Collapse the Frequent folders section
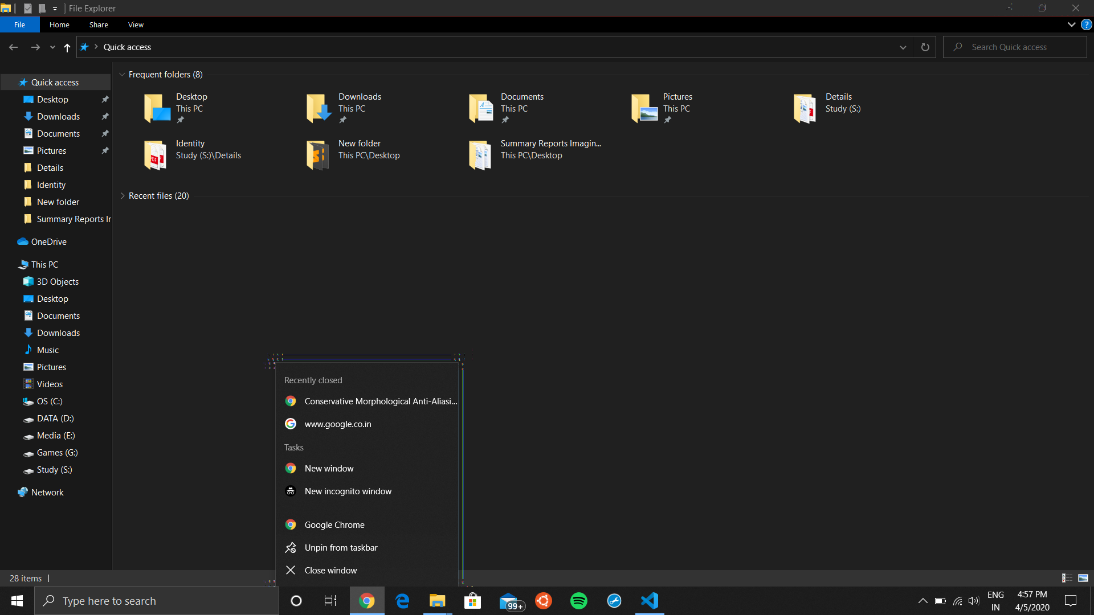This screenshot has width=1094, height=615. point(122,74)
